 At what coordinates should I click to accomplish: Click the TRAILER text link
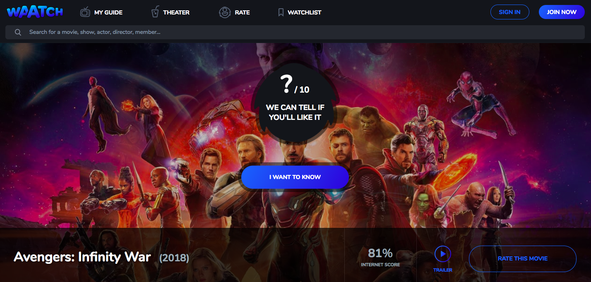pos(442,270)
